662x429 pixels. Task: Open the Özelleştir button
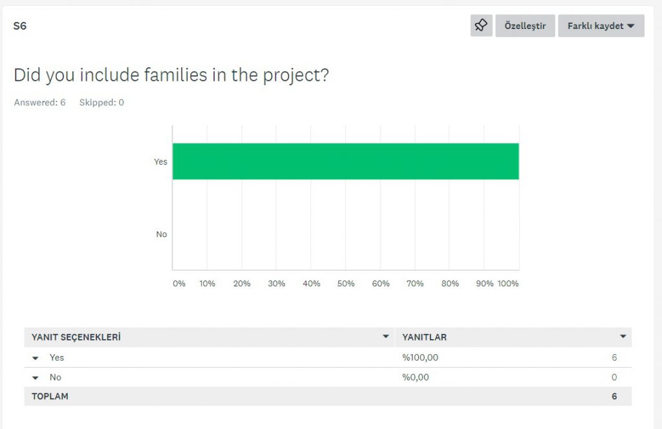point(525,26)
